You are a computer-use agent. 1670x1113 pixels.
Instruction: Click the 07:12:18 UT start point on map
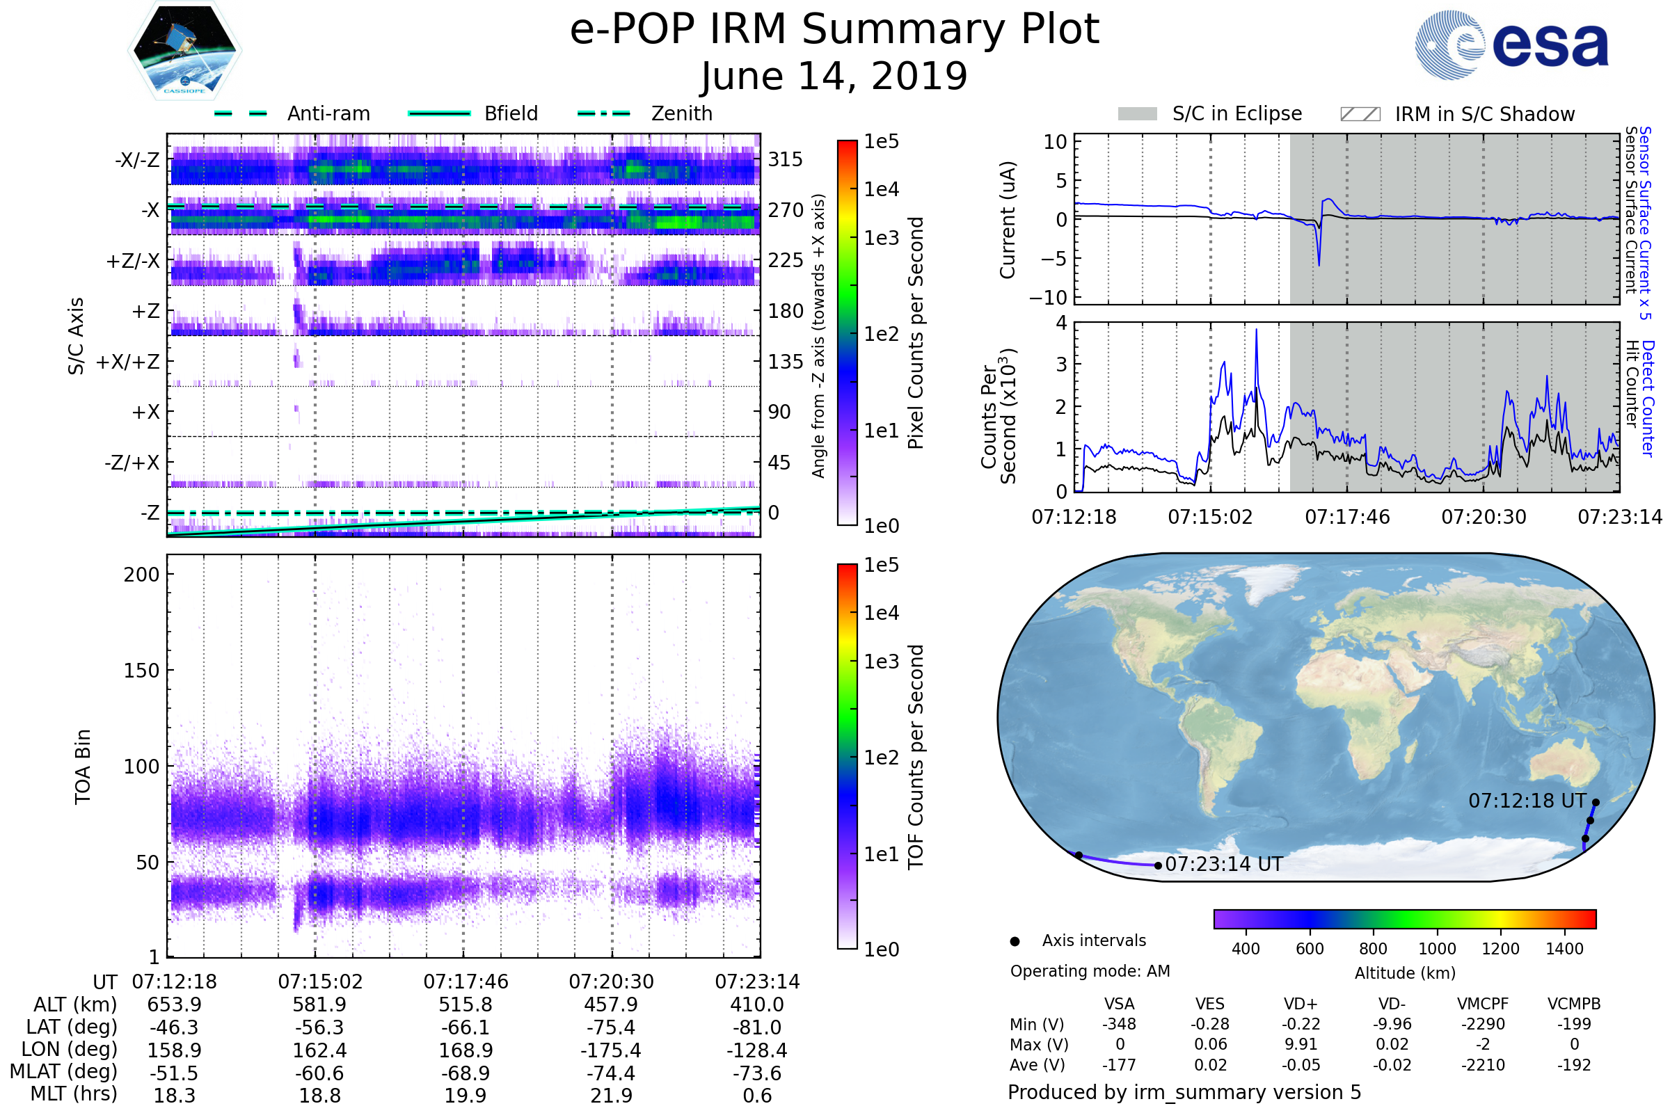point(1596,802)
